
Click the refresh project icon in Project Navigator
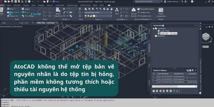point(174,91)
